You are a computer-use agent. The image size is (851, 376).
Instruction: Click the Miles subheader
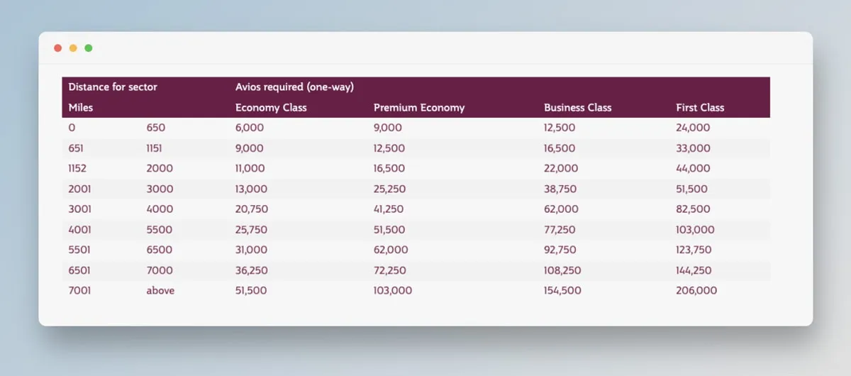point(81,108)
